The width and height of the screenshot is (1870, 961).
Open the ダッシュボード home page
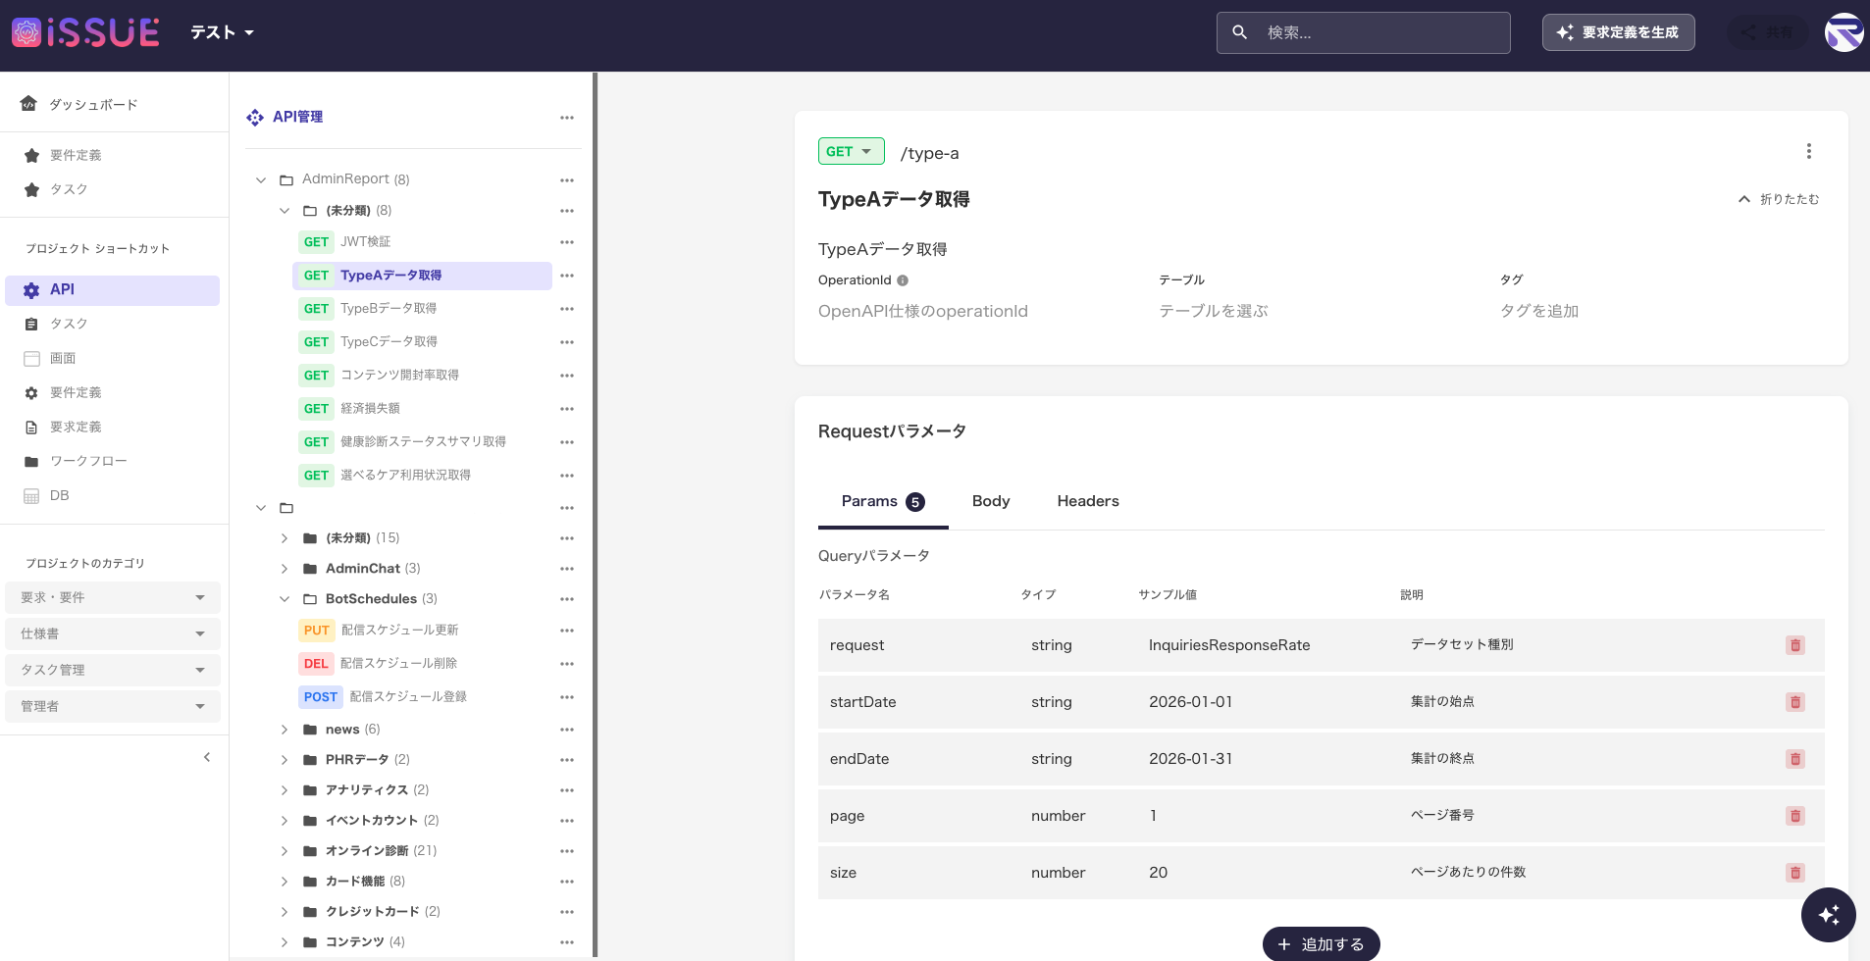(92, 104)
